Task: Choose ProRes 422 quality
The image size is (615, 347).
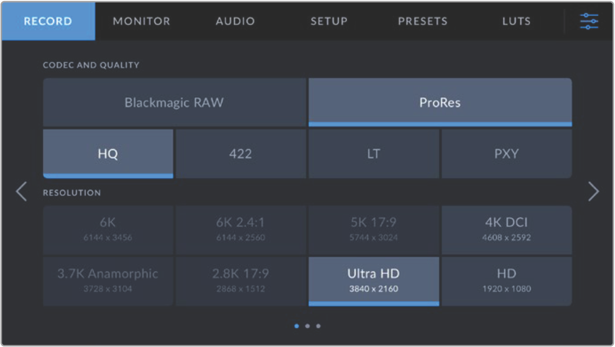Action: [x=241, y=154]
